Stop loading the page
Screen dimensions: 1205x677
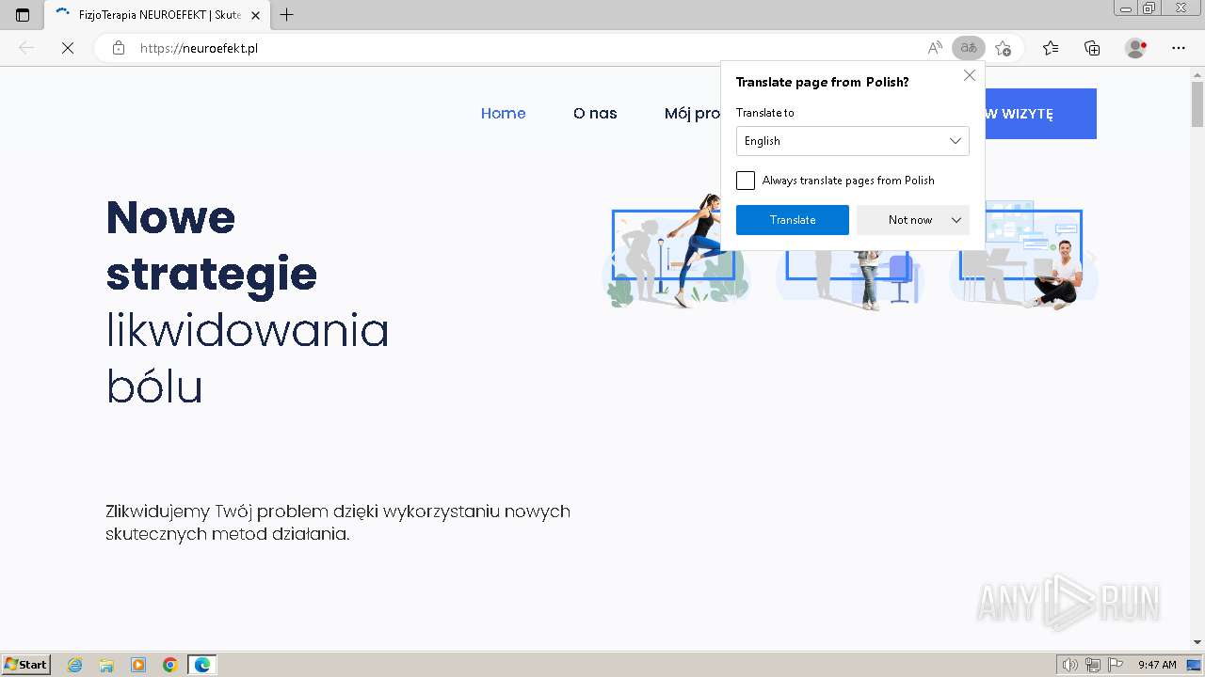(x=68, y=48)
